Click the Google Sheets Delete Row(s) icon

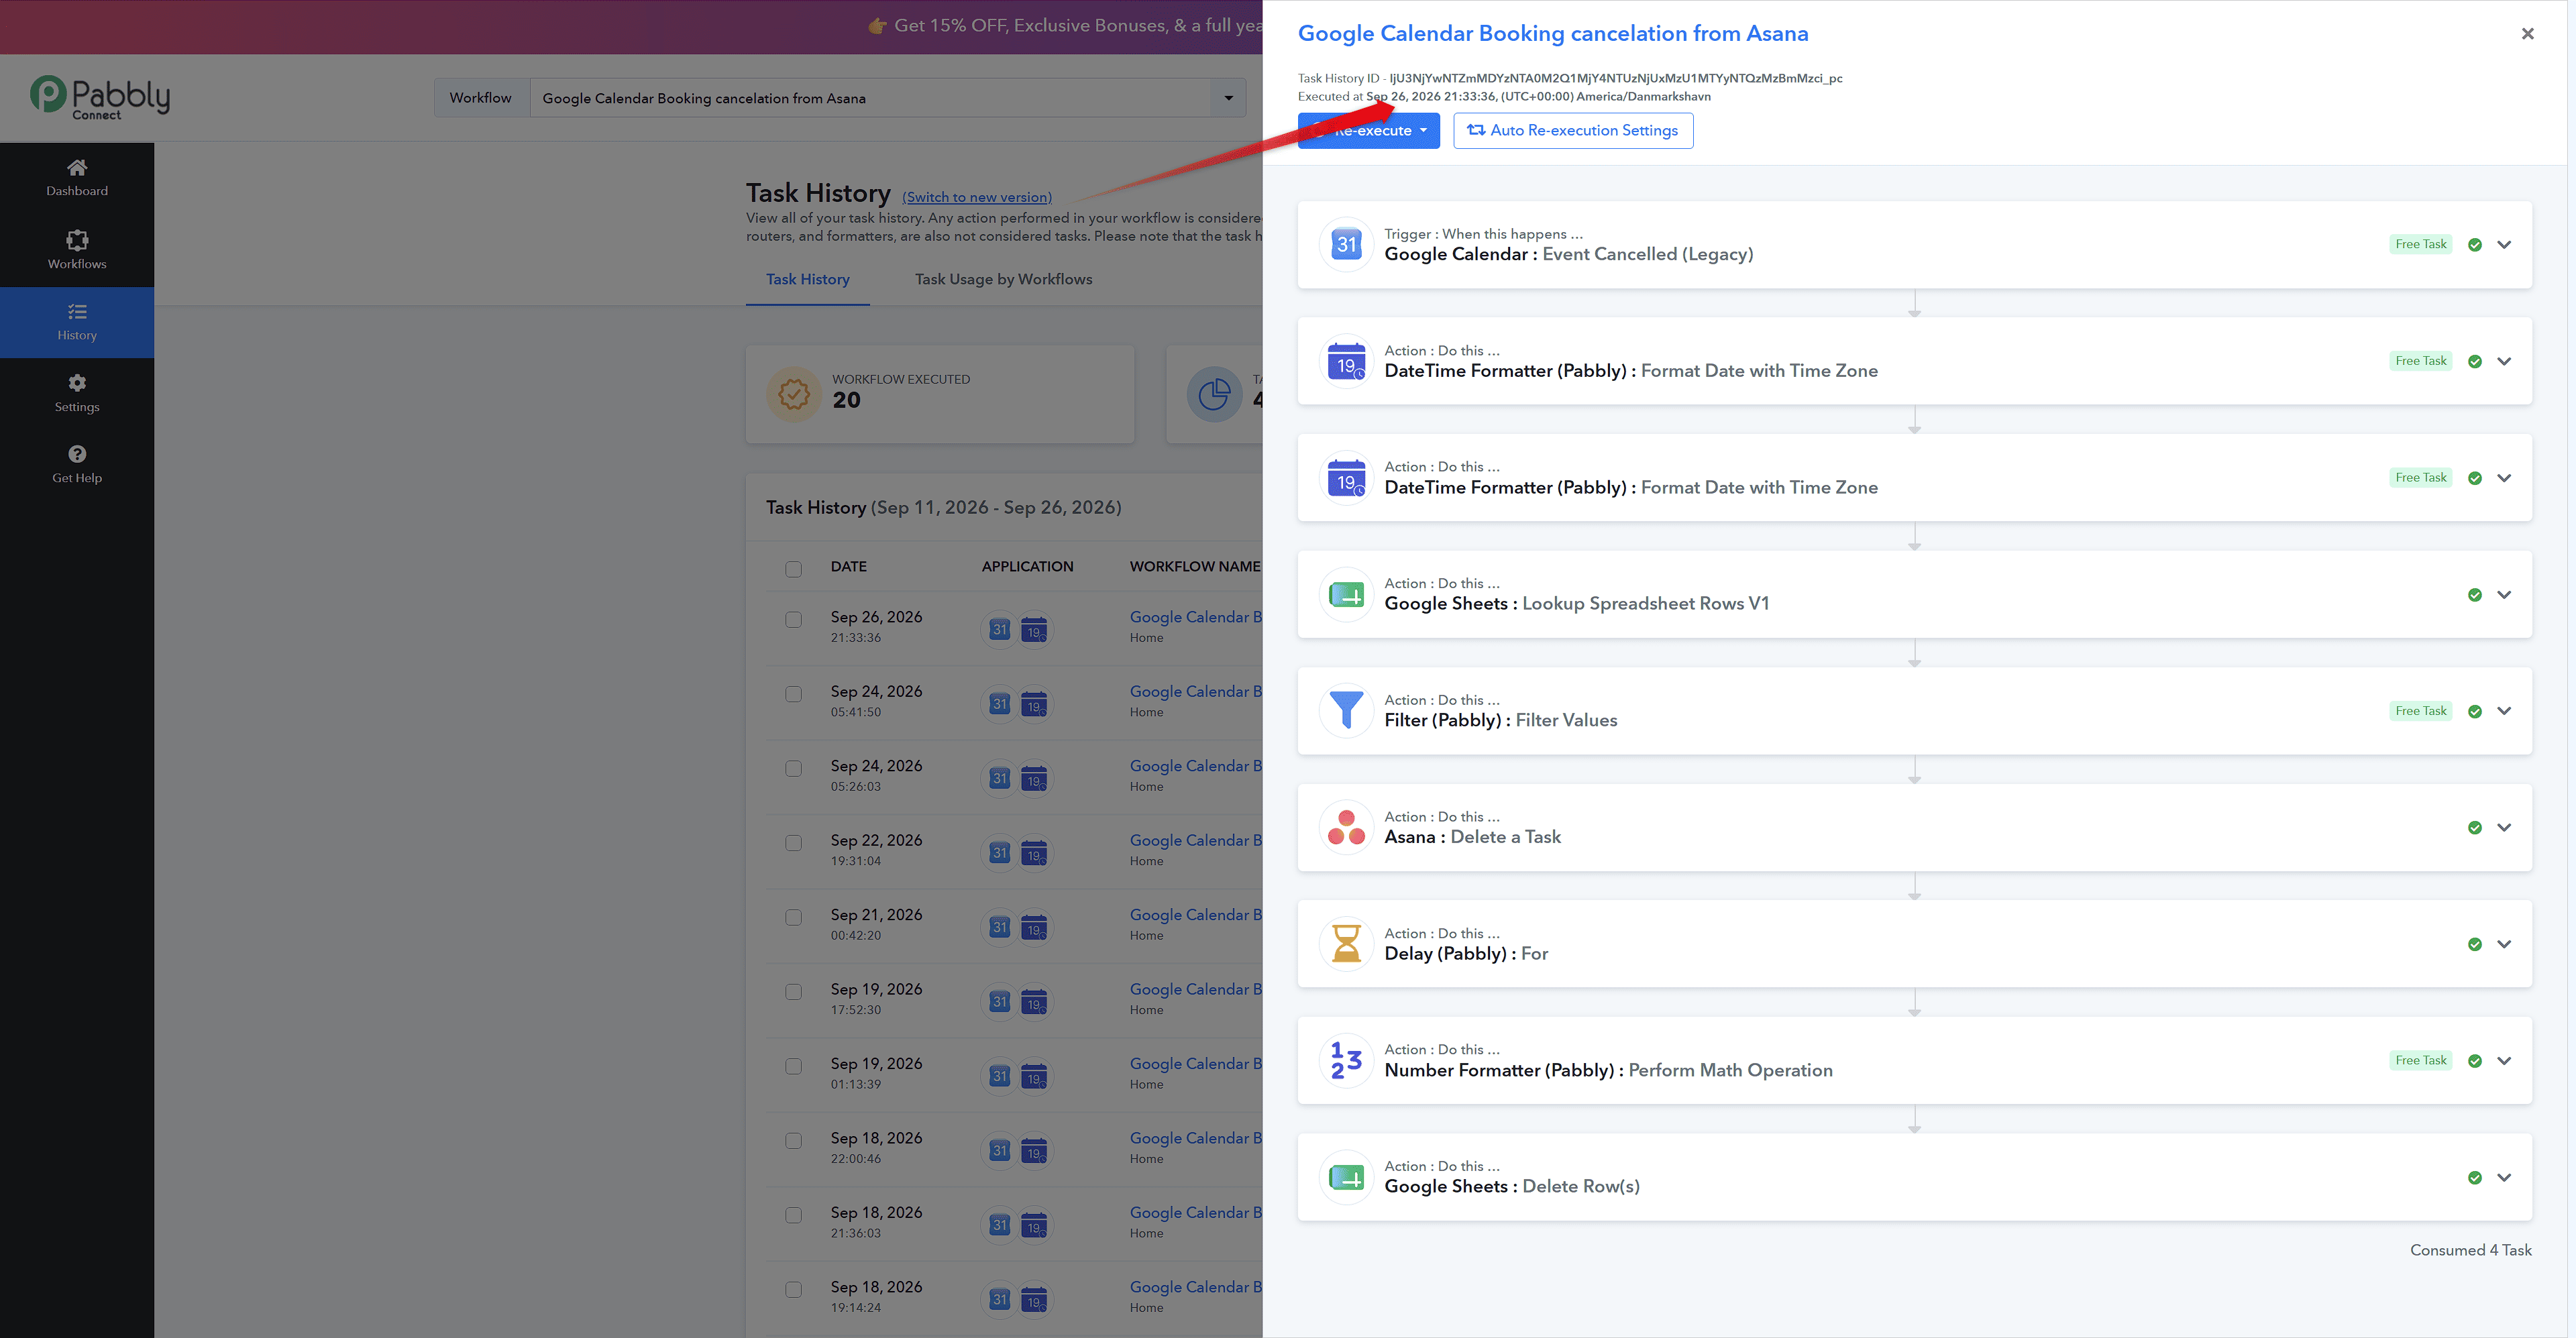click(1346, 1178)
